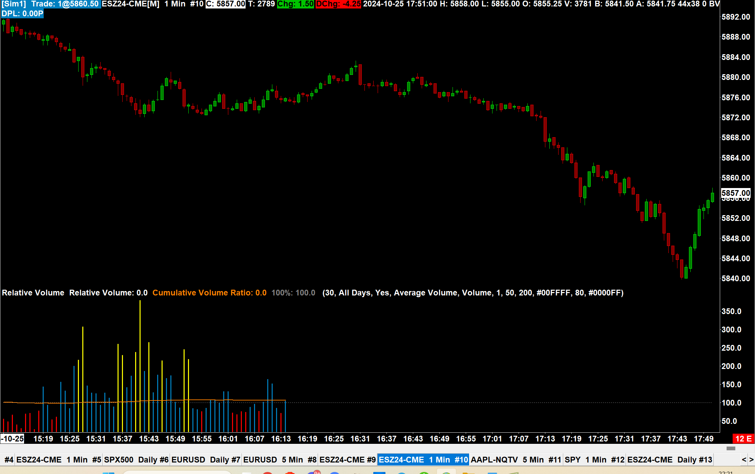Open the SPX500 Daily #6 chart tab
This screenshot has width=755, height=474.
point(136,460)
